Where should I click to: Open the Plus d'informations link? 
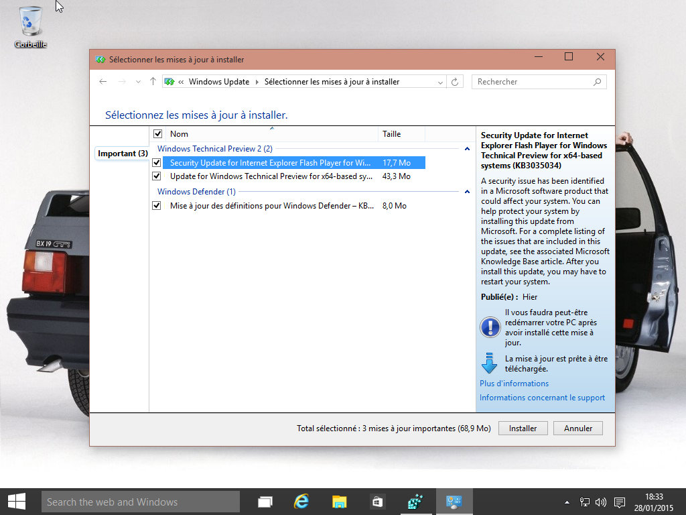pos(514,384)
